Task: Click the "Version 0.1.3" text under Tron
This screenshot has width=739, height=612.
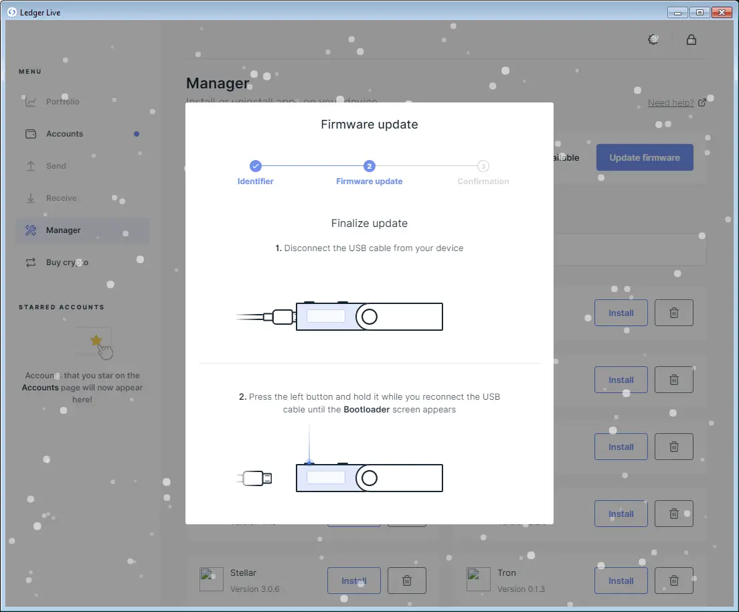Action: tap(521, 589)
